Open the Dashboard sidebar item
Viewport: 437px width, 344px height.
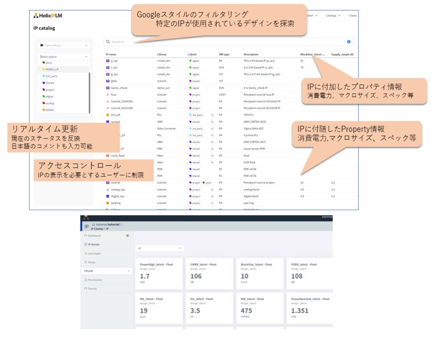tap(107, 236)
